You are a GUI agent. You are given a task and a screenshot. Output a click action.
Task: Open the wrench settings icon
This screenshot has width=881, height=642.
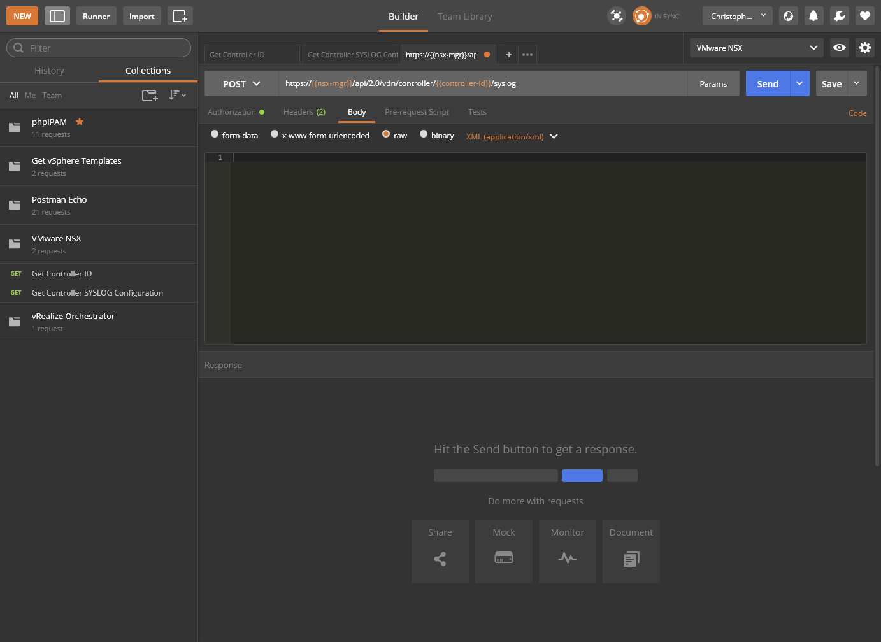pyautogui.click(x=839, y=16)
